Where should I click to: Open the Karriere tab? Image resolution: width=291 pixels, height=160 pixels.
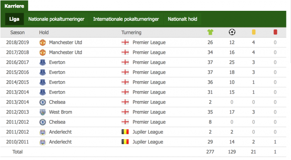[x=14, y=6]
